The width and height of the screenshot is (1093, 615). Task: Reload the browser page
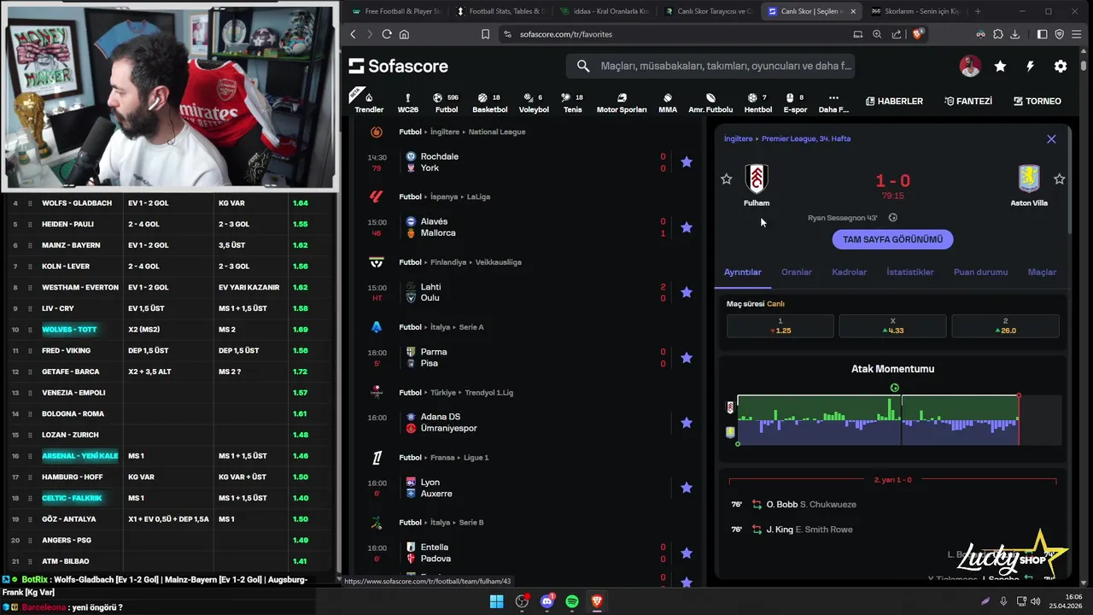pos(387,34)
